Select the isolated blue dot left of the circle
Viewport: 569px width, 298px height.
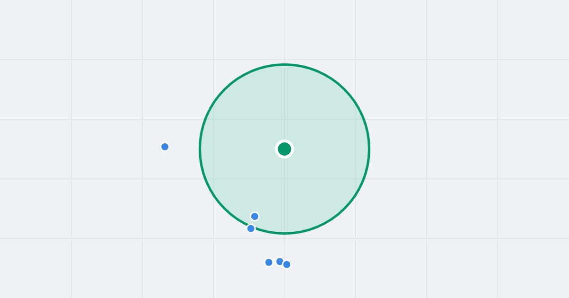click(165, 147)
